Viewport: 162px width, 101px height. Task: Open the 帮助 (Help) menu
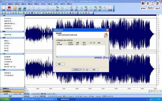(x=69, y=4)
